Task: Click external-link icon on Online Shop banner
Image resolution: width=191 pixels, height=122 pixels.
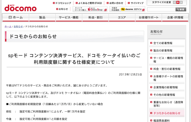Action: pos(105,10)
